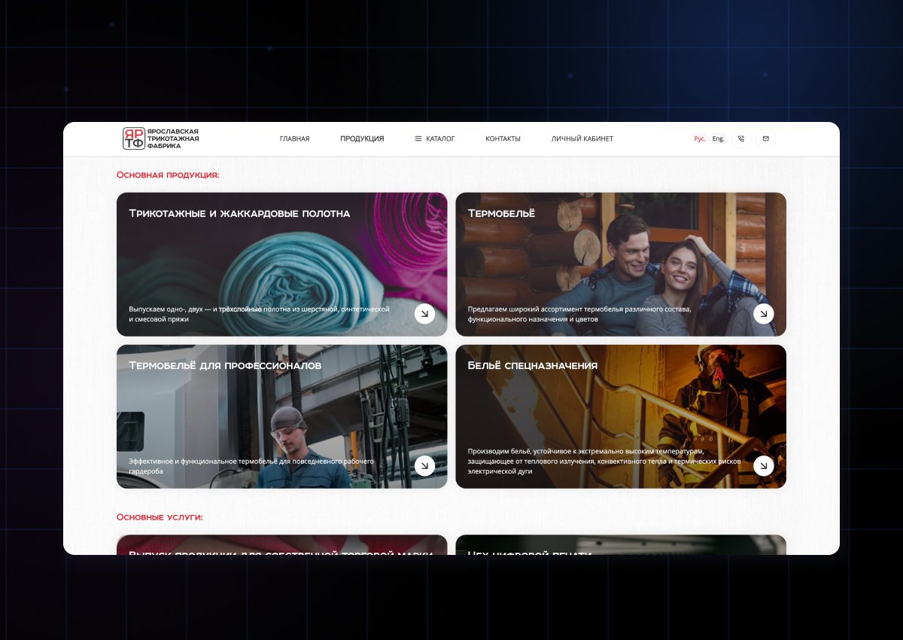This screenshot has width=903, height=640.
Task: Click description starting 'Эффективное и функциональное'
Action: [251, 466]
